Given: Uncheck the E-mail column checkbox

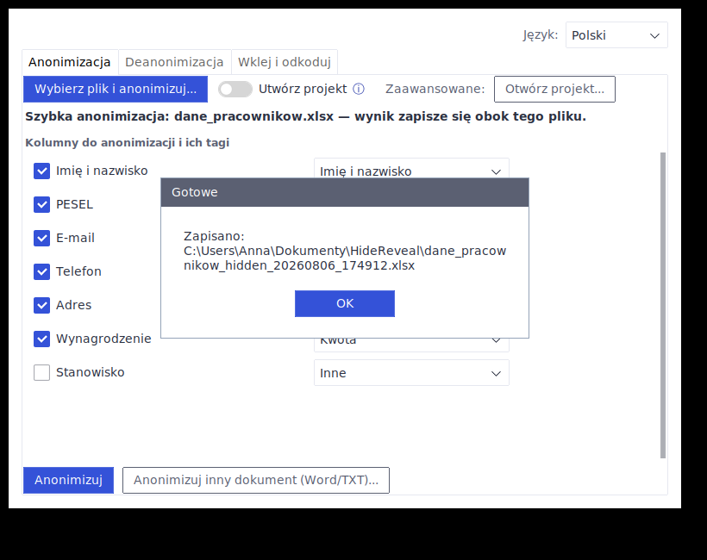Looking at the screenshot, I should pyautogui.click(x=42, y=238).
